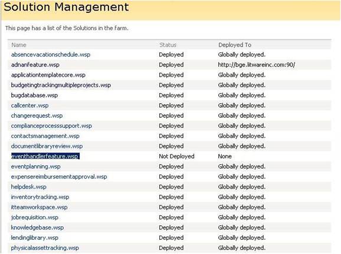Viewport: 341px width, 254px height.
Task: Open the adnanfeature.wsp solution link
Action: (x=35, y=65)
